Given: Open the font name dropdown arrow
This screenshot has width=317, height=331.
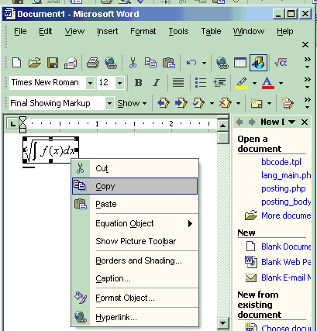Looking at the screenshot, I should [90, 83].
